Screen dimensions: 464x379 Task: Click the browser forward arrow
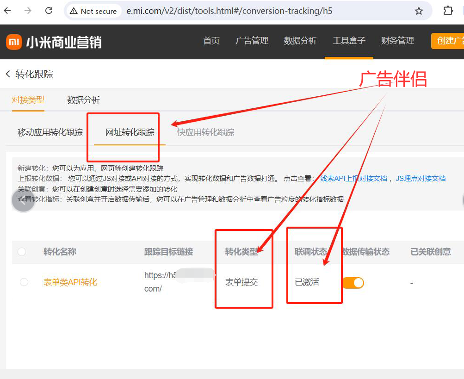[28, 11]
